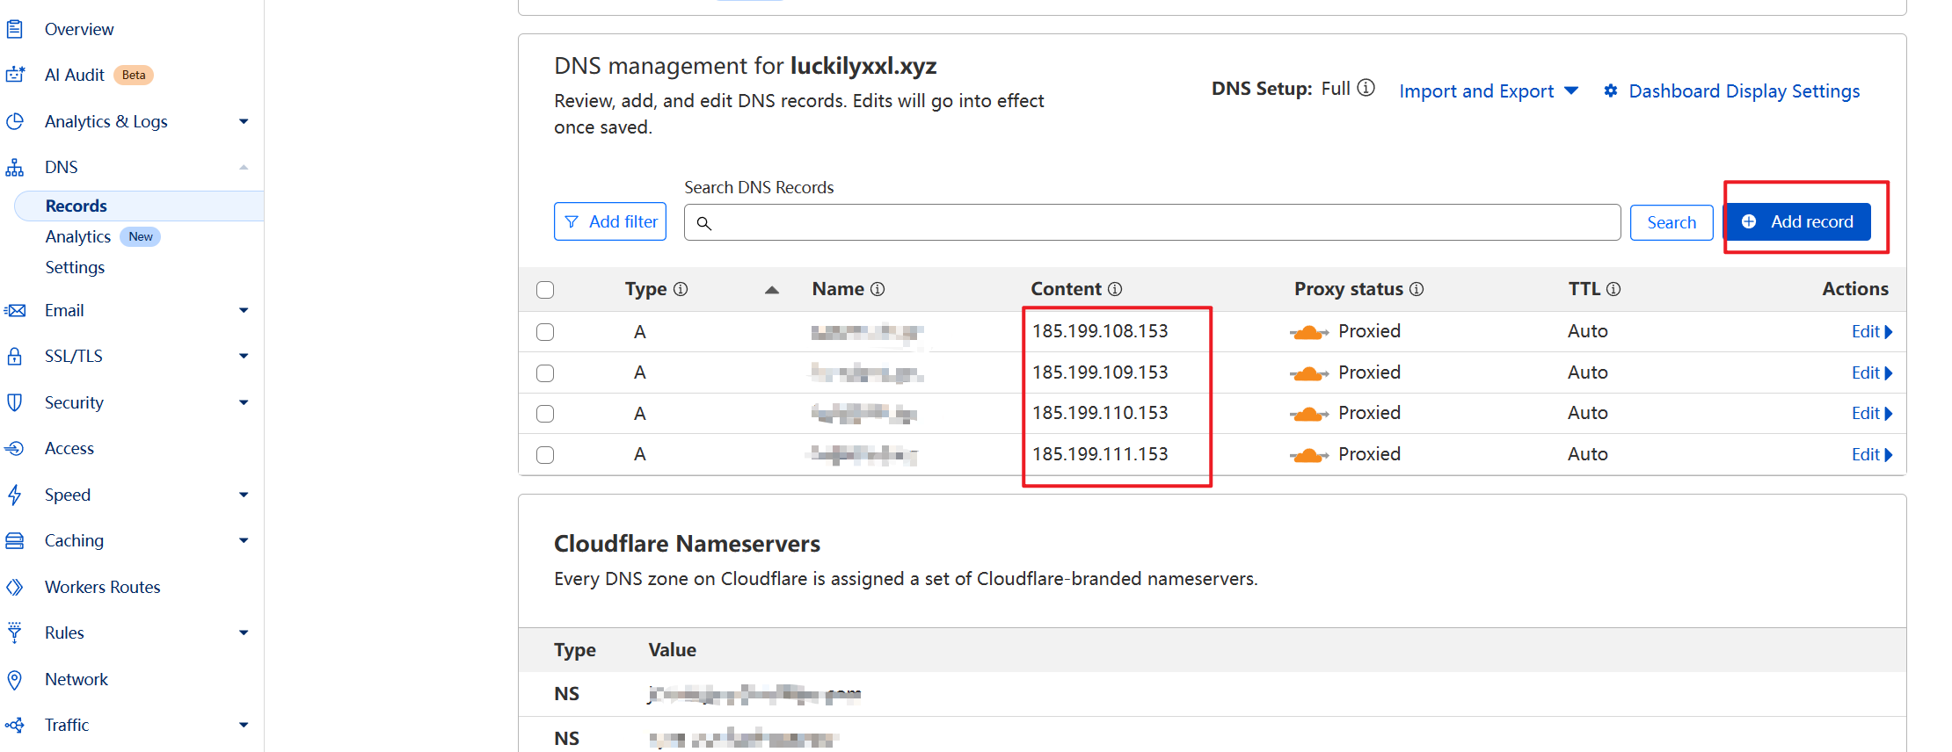Open Dashboard Display Settings link

(x=1744, y=91)
